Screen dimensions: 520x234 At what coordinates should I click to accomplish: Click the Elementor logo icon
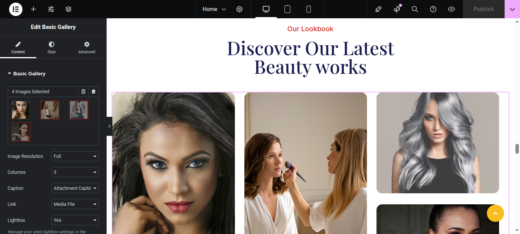[x=16, y=9]
